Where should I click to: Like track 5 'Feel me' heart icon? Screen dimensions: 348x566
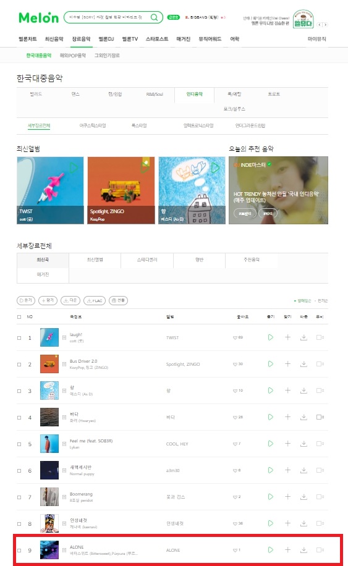pos(235,444)
